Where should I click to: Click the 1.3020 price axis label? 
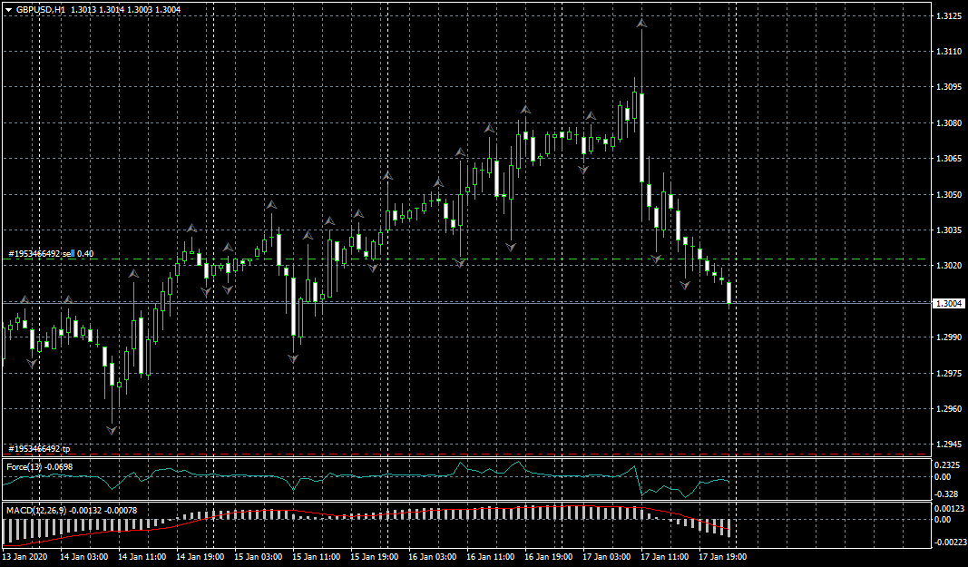click(948, 266)
